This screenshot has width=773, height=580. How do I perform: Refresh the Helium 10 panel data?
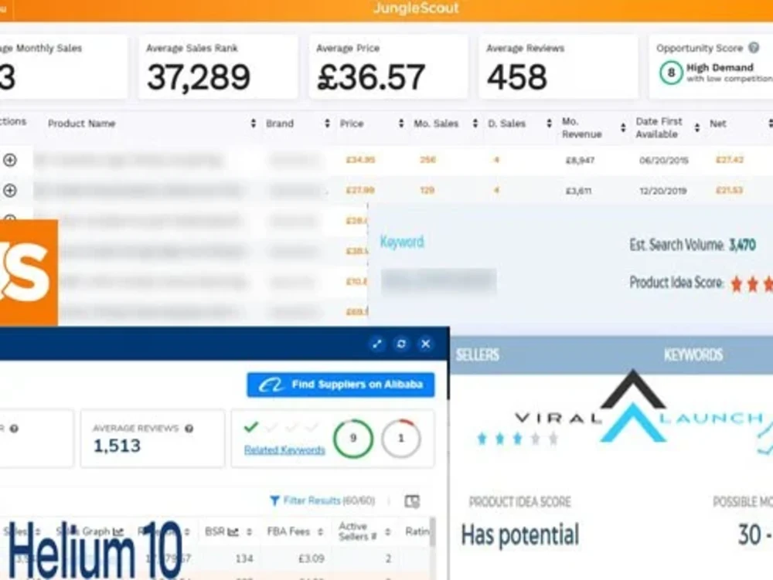[401, 344]
